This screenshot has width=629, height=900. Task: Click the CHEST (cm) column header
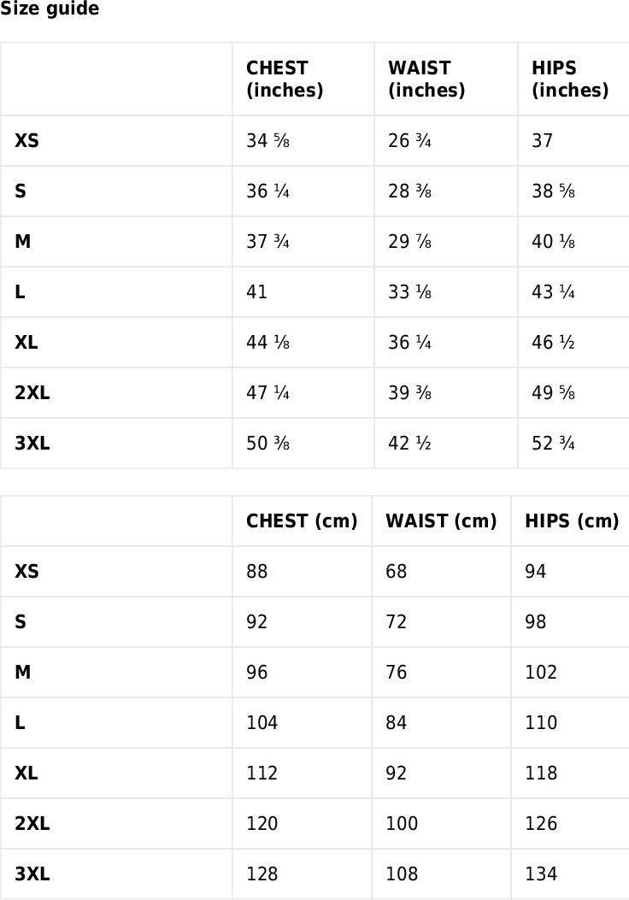[x=302, y=521]
